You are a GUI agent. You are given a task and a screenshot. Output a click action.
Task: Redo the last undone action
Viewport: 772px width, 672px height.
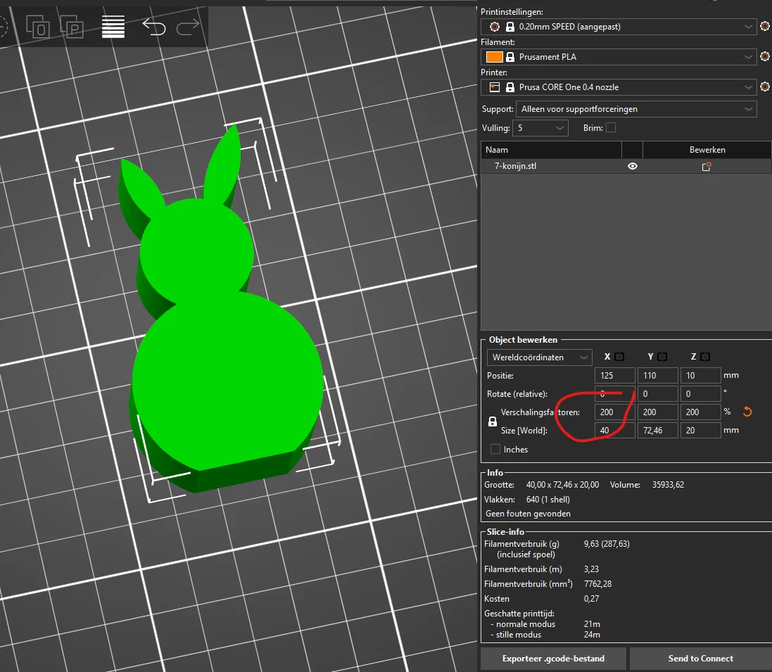(x=188, y=27)
